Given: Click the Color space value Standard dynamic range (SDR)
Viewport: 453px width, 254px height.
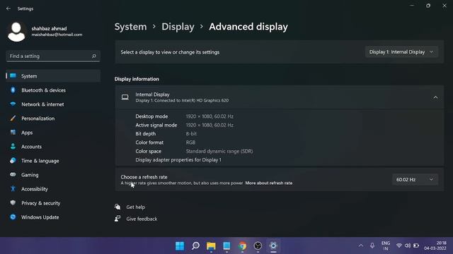Looking at the screenshot, I should coord(219,151).
